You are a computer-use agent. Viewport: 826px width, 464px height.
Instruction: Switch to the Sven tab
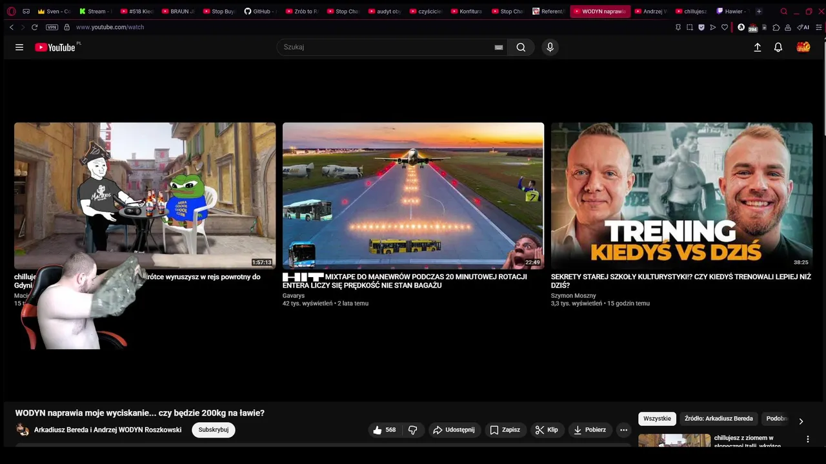point(54,11)
